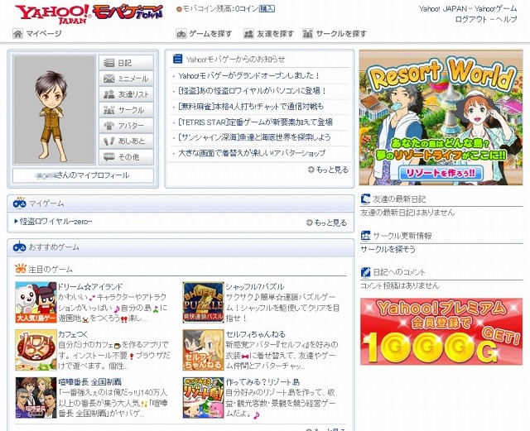Viewport: 530px width, 431px height.
Task: Open 怪盗ロワイヤル-zero- in マイゲーム
Action: 55,222
